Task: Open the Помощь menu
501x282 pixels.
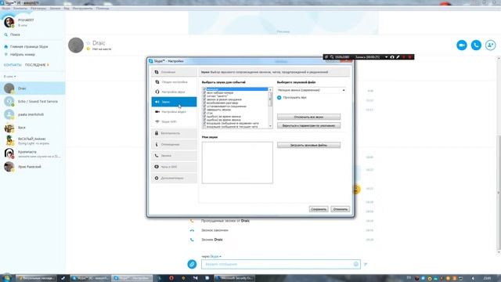Action: pos(103,9)
